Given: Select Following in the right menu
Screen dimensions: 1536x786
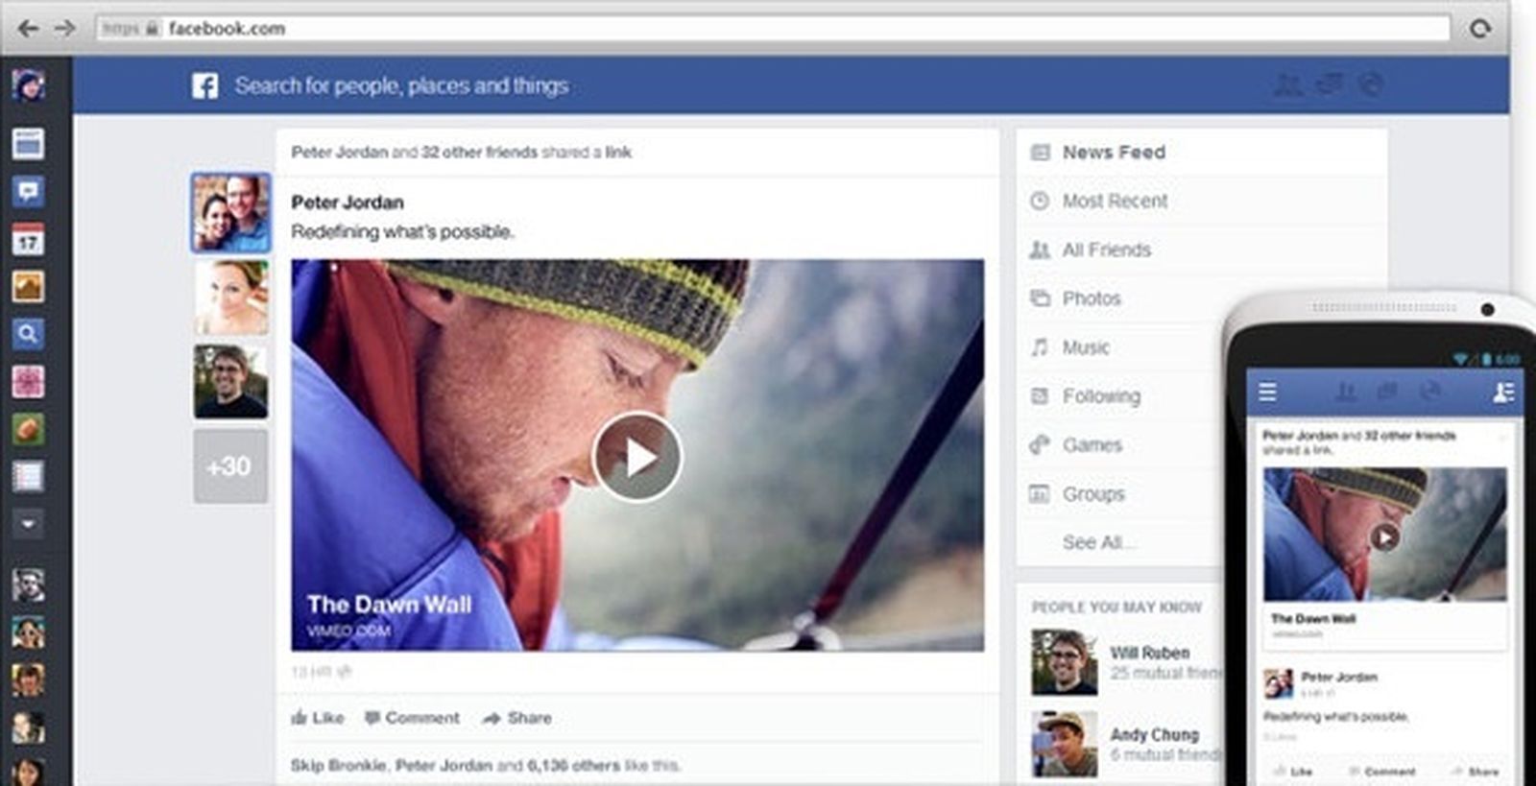Looking at the screenshot, I should 1101,396.
